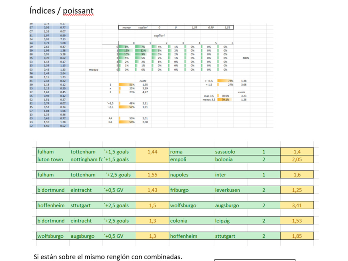Viewport: 348px width, 261px height.
Task: Click 'cagliari' in the boxed header row
Action: (143, 27)
